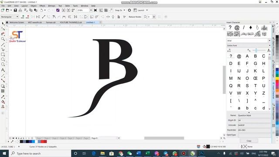Select the letter Q glyph in grid
Screen dimensions: 279x157
(231, 86)
